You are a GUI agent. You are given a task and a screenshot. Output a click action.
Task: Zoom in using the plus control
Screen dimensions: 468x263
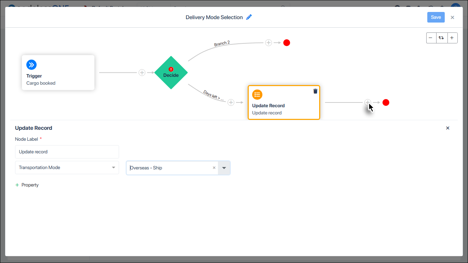point(452,38)
